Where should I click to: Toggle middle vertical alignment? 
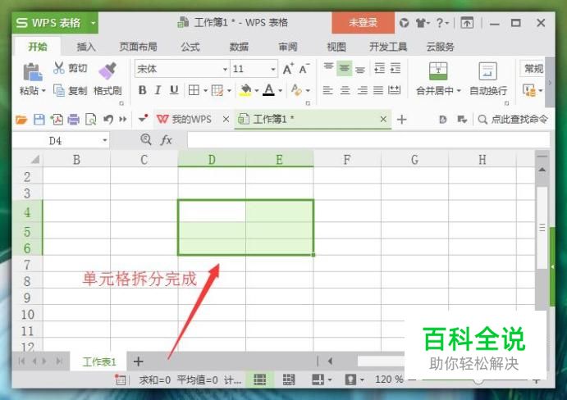click(345, 68)
